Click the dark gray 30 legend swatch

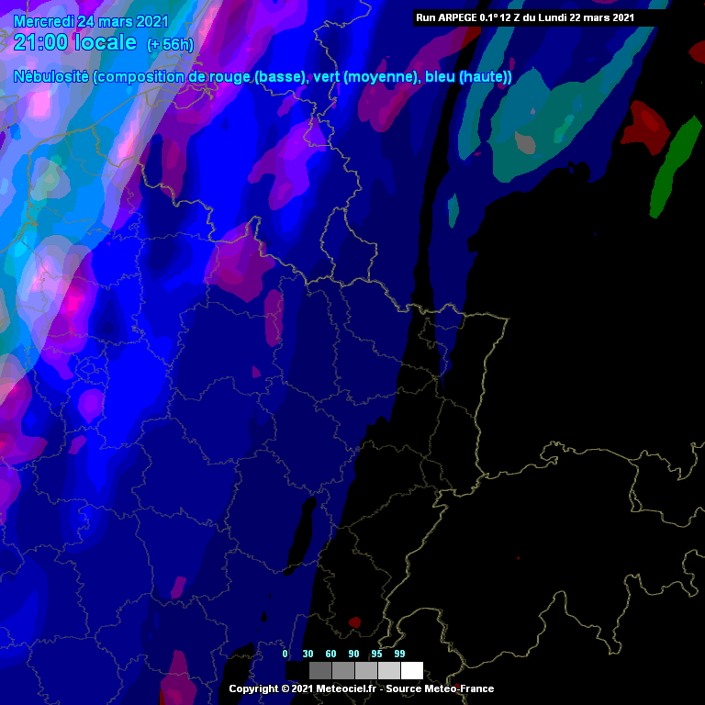coord(320,670)
